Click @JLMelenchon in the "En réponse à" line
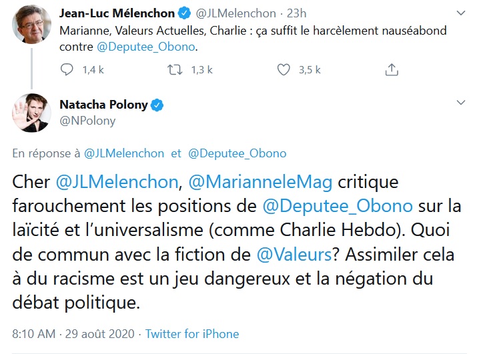 tap(124, 153)
